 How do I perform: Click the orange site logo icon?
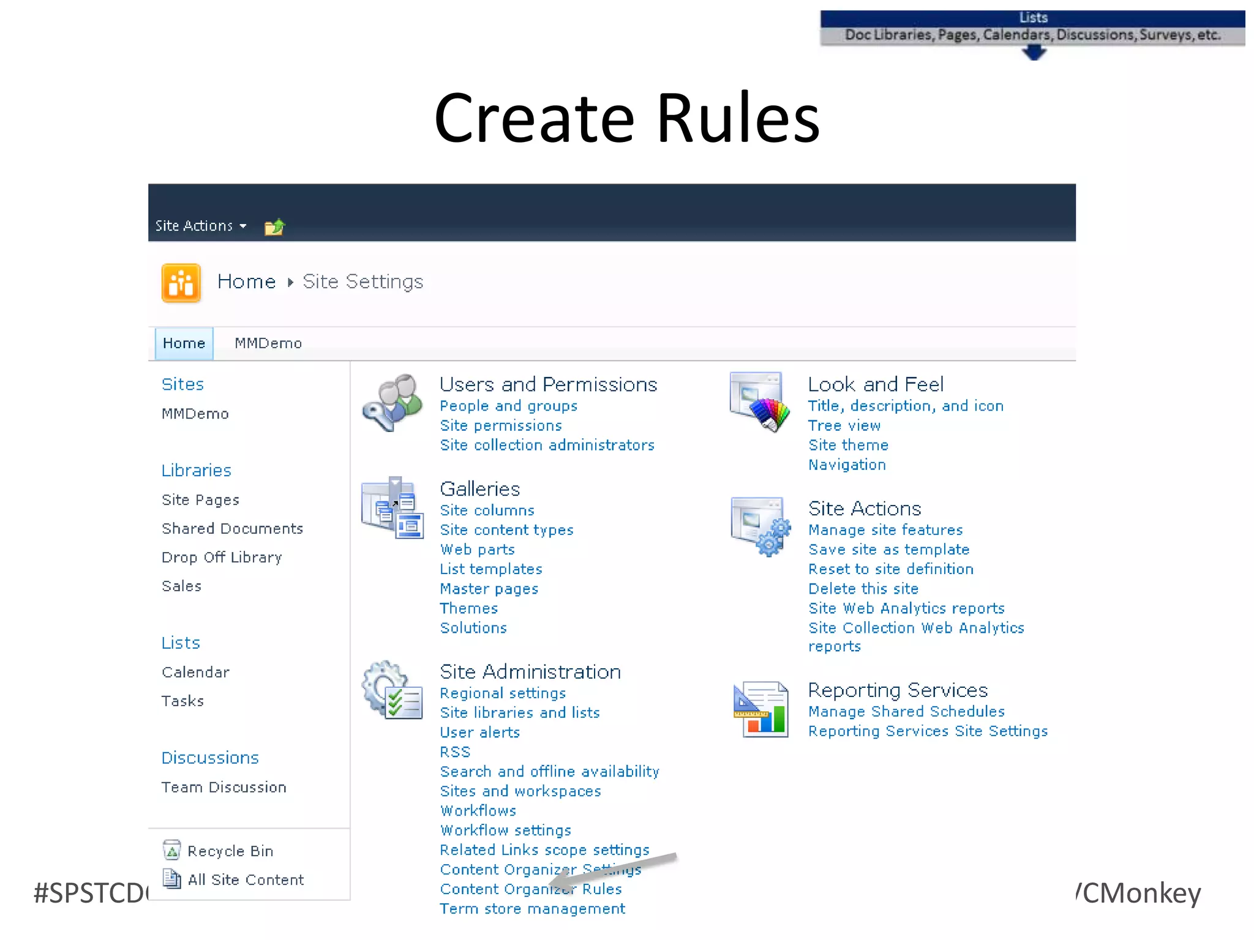[x=181, y=283]
